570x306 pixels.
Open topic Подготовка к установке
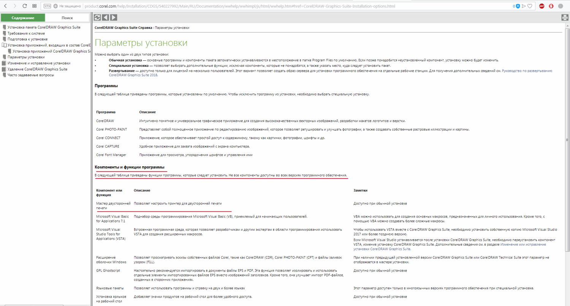[x=27, y=39]
